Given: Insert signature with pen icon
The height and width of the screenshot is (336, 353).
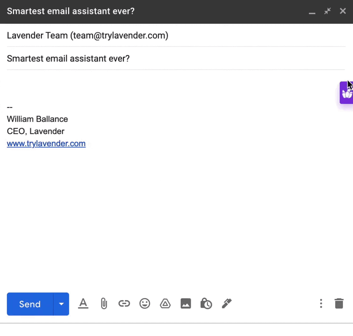Looking at the screenshot, I should coord(227,303).
